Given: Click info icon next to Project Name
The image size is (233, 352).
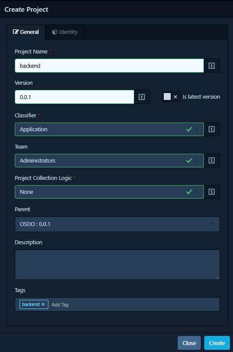Looking at the screenshot, I should click(211, 66).
